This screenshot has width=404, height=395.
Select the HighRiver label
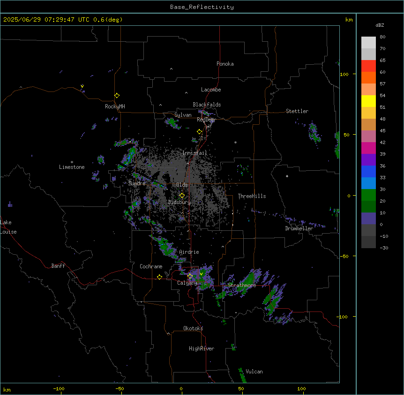(202, 349)
